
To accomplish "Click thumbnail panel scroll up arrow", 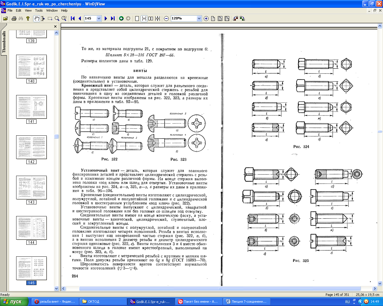I will point(57,33).
